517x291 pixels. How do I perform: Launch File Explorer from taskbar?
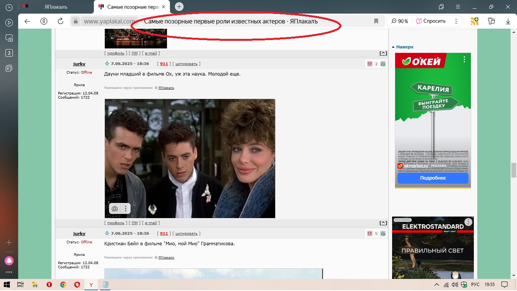(35, 285)
